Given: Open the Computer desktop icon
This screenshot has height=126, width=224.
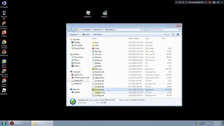Looking at the screenshot, I should pos(4,4).
